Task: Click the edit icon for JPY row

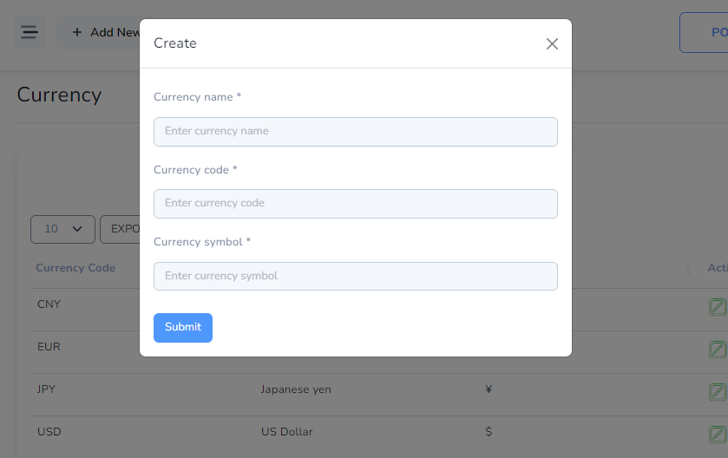Action: (718, 392)
